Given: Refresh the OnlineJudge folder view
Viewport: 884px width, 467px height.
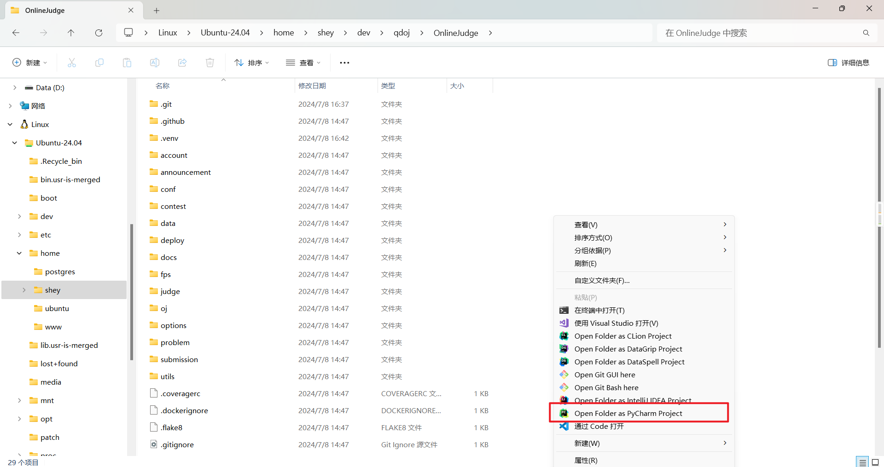Looking at the screenshot, I should tap(99, 33).
